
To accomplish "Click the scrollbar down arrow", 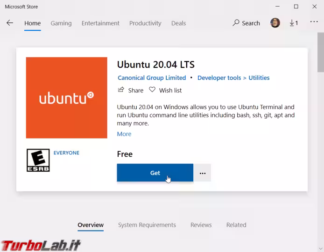I will pos(320,248).
